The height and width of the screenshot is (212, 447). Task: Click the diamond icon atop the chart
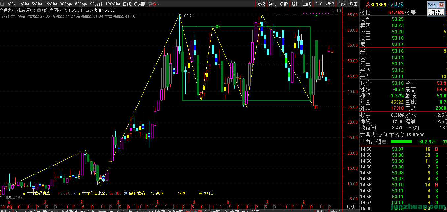coord(334,11)
